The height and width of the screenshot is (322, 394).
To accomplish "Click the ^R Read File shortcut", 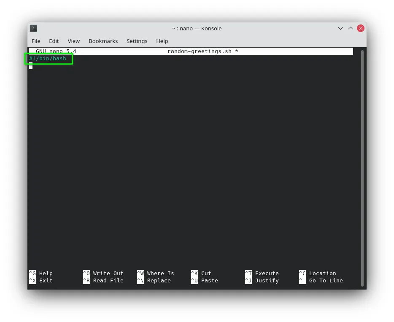I will (103, 280).
